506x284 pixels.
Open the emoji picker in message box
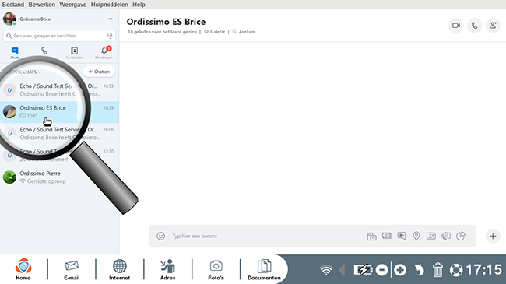pos(160,236)
